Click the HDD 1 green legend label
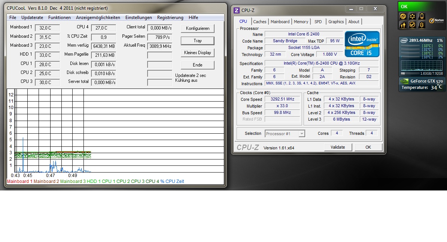The width and height of the screenshot is (447, 242). [94, 181]
